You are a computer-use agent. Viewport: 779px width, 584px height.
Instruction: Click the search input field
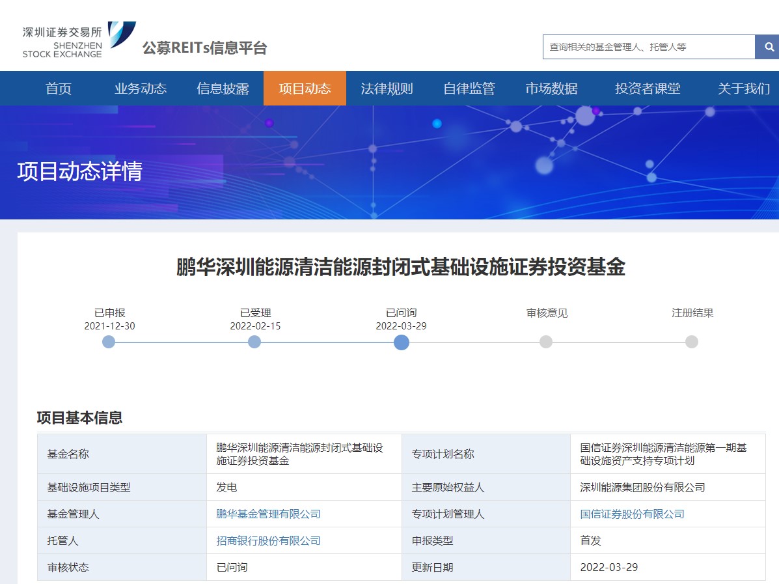pos(649,47)
